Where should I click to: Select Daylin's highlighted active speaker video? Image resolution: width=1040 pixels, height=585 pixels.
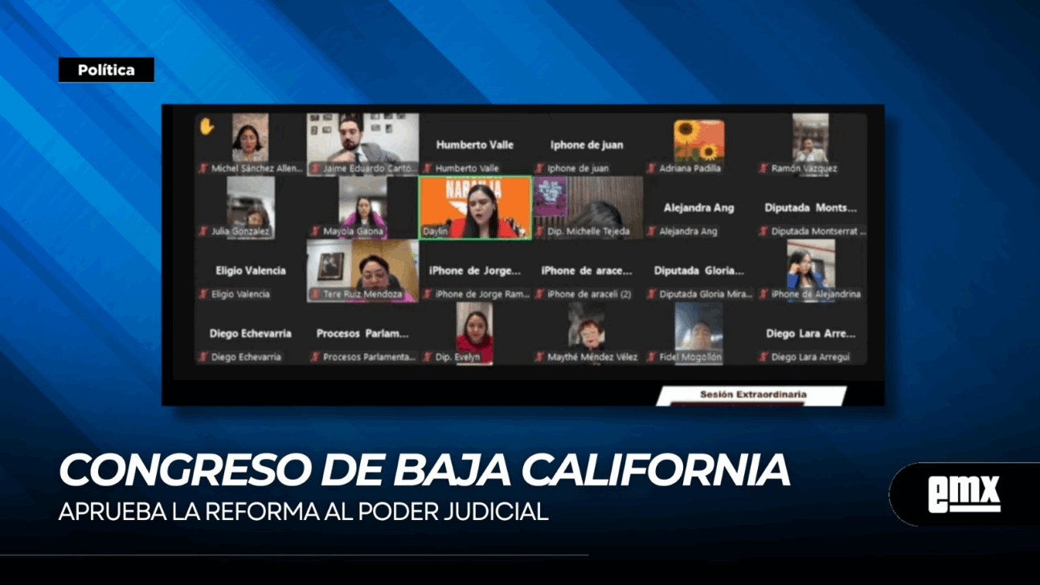click(x=475, y=207)
